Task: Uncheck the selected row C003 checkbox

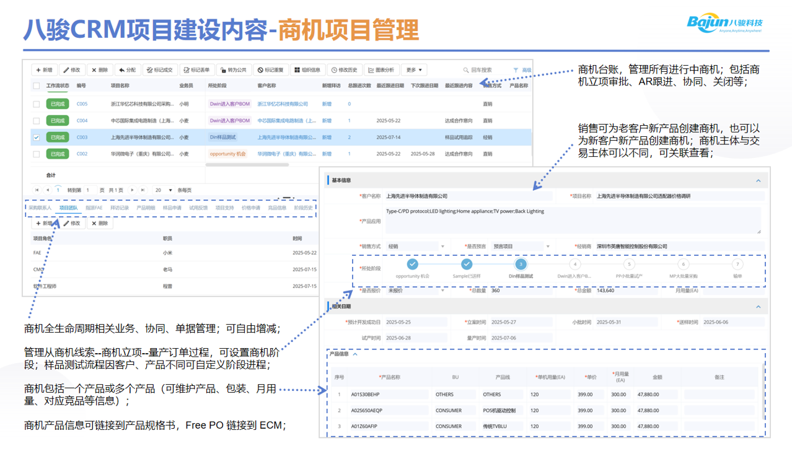Action: coord(36,137)
